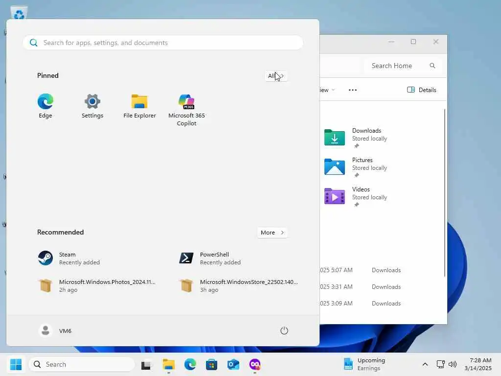The height and width of the screenshot is (376, 501).
Task: Click the Start menu power icon
Action: [x=284, y=330]
